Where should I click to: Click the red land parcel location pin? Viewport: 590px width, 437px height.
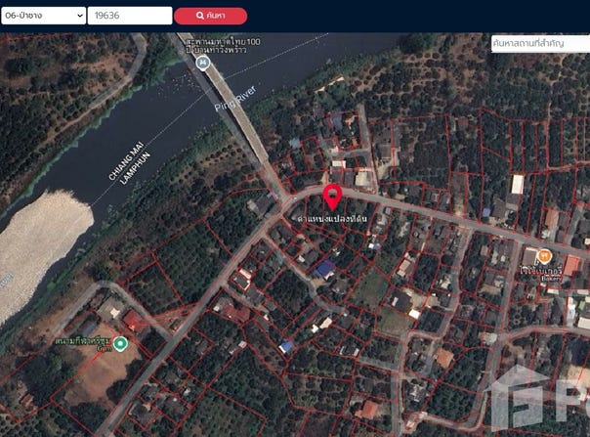333,197
